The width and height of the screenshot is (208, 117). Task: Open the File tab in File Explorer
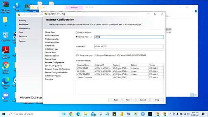coord(34,11)
